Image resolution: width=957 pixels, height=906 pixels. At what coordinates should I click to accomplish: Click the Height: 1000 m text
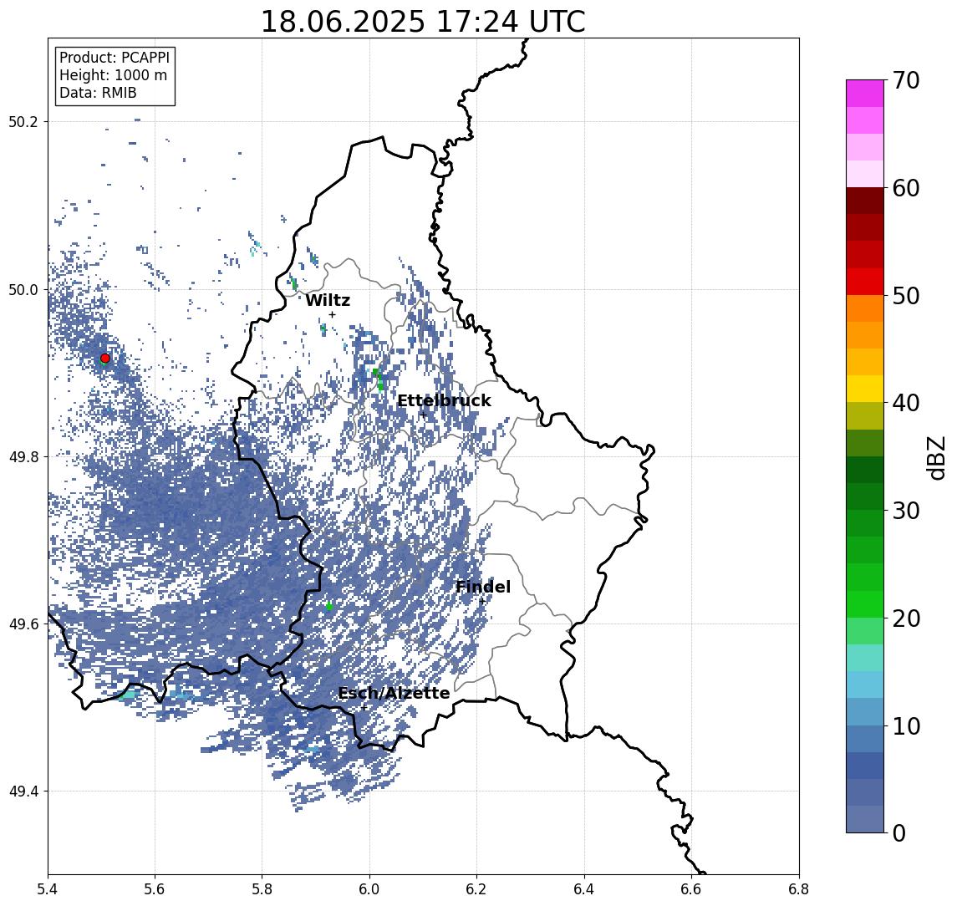click(113, 75)
